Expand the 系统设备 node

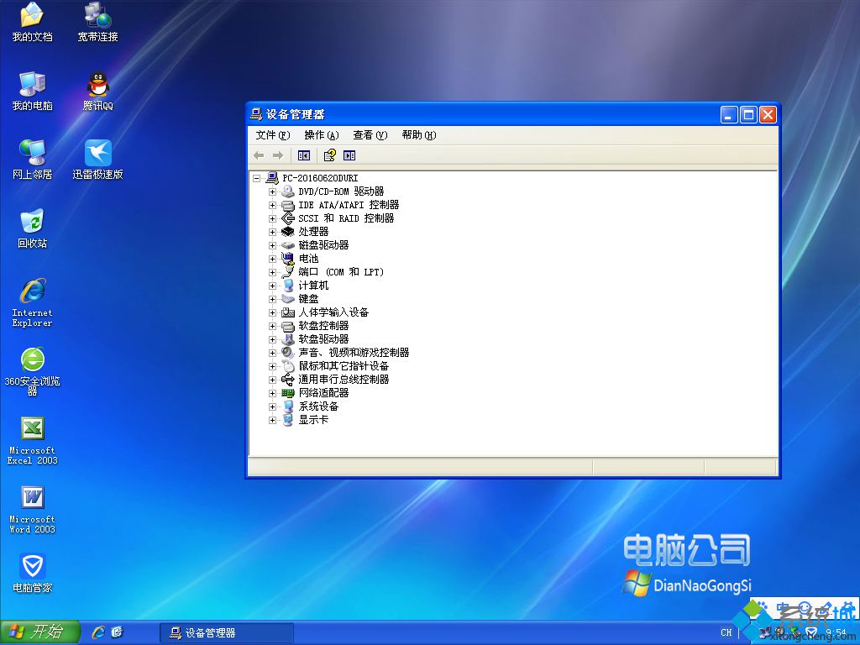272,407
